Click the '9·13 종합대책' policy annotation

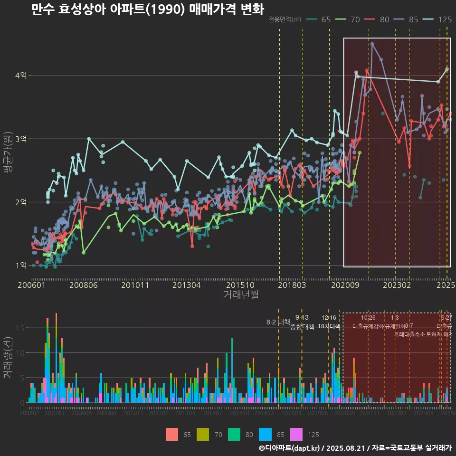click(302, 322)
